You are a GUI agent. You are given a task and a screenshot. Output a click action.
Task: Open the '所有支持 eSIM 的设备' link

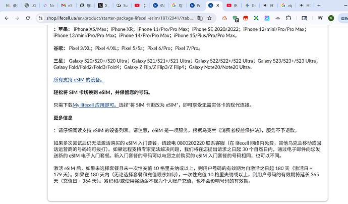[x=79, y=80]
